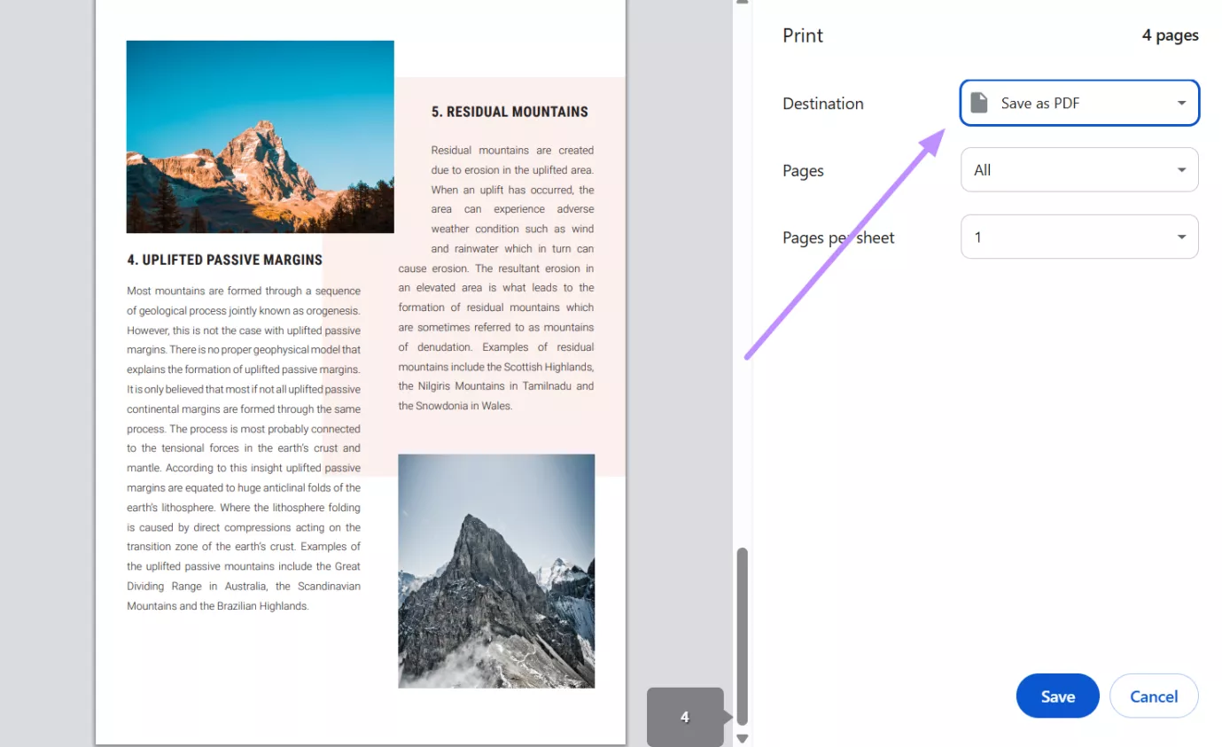1222x747 pixels.
Task: Cancel the print dialog
Action: pyautogui.click(x=1154, y=696)
